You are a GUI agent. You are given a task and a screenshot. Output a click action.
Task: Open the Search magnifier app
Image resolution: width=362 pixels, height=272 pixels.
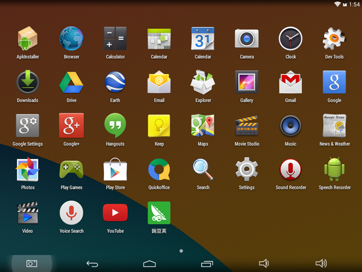pyautogui.click(x=203, y=169)
